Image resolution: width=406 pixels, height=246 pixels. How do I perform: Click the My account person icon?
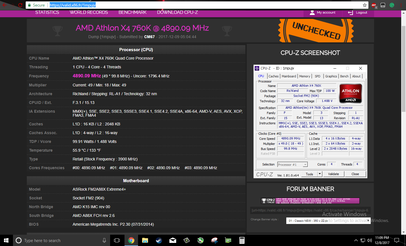[312, 12]
